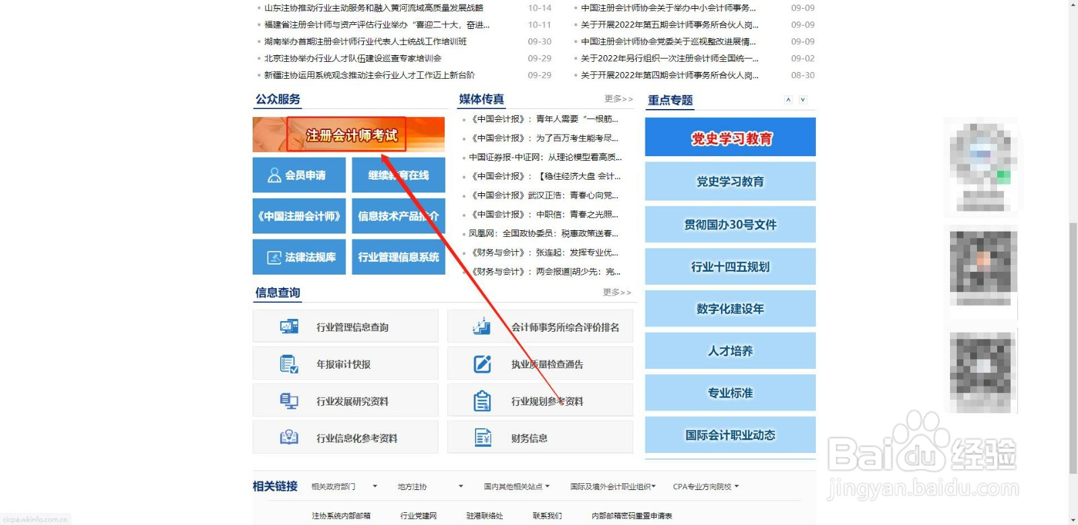
Task: Click the 执业质量检查通告 edit icon
Action: 482,364
